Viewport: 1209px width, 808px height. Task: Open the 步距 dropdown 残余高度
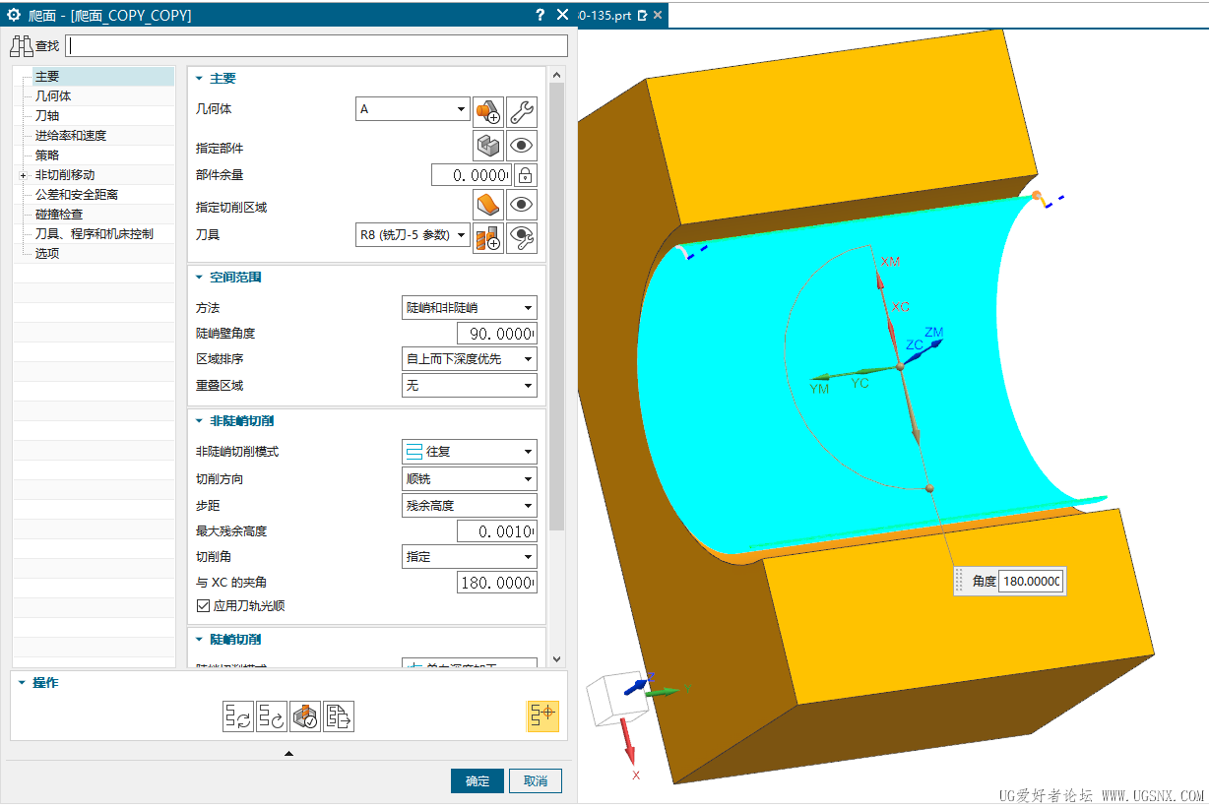tap(470, 506)
